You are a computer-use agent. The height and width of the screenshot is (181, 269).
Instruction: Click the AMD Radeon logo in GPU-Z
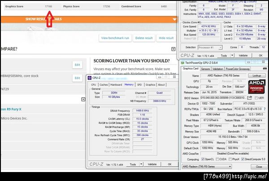(256, 87)
